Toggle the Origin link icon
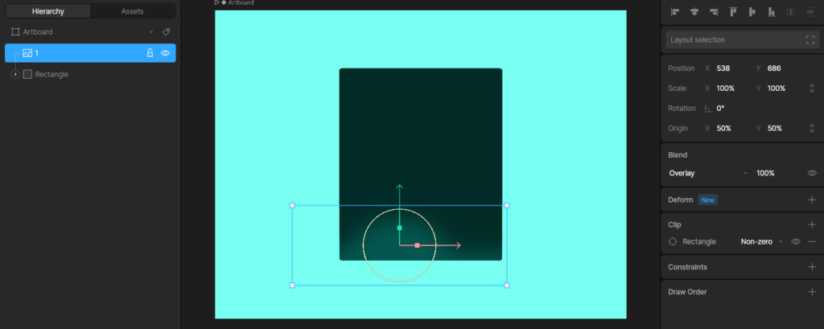Image resolution: width=824 pixels, height=329 pixels. pyautogui.click(x=812, y=128)
